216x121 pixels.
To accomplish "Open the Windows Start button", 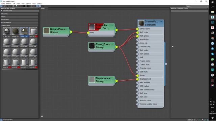I will coord(212,2).
